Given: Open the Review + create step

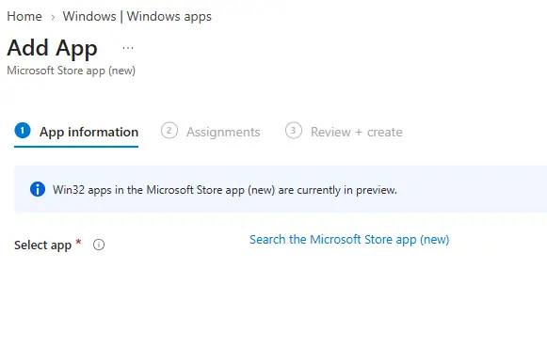Looking at the screenshot, I should 344,132.
